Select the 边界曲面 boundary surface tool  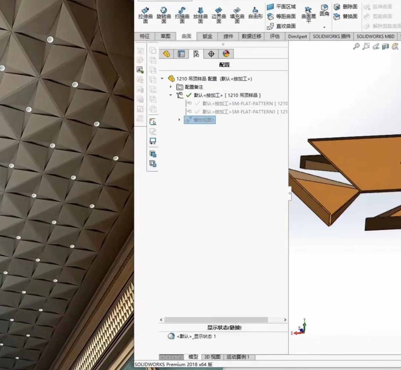[218, 15]
